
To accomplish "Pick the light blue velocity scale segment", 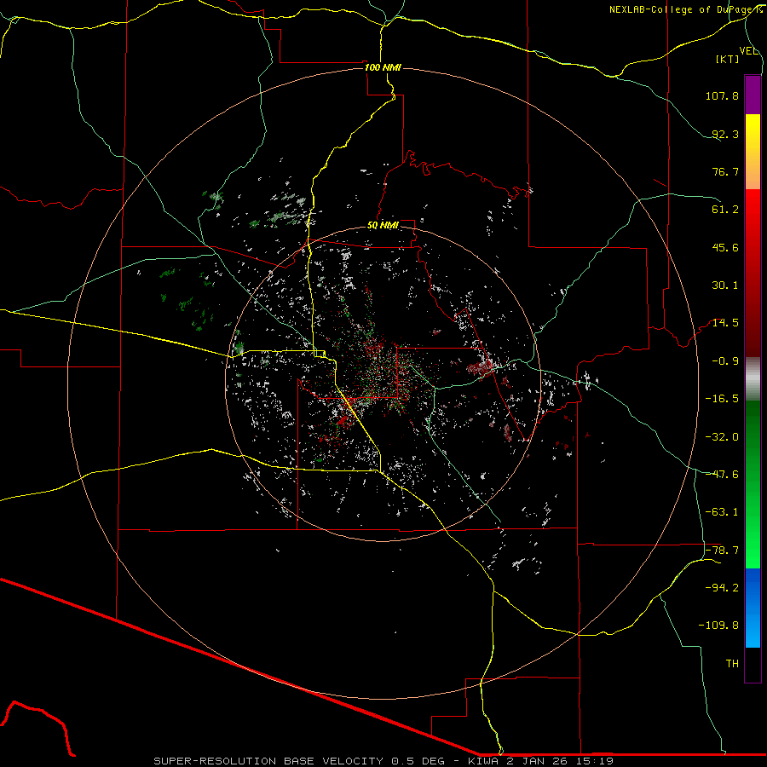I will point(753,637).
